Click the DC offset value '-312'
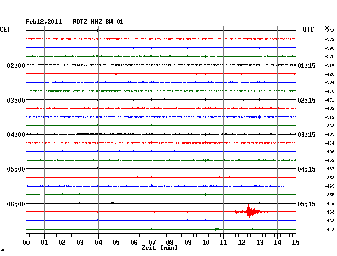The height and width of the screenshot is (256, 337). click(x=329, y=118)
